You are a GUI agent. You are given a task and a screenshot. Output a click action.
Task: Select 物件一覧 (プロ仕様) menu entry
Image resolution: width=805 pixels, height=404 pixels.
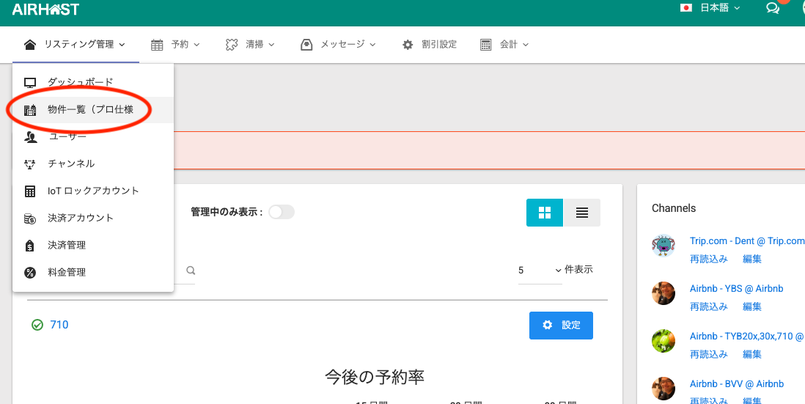coord(90,110)
